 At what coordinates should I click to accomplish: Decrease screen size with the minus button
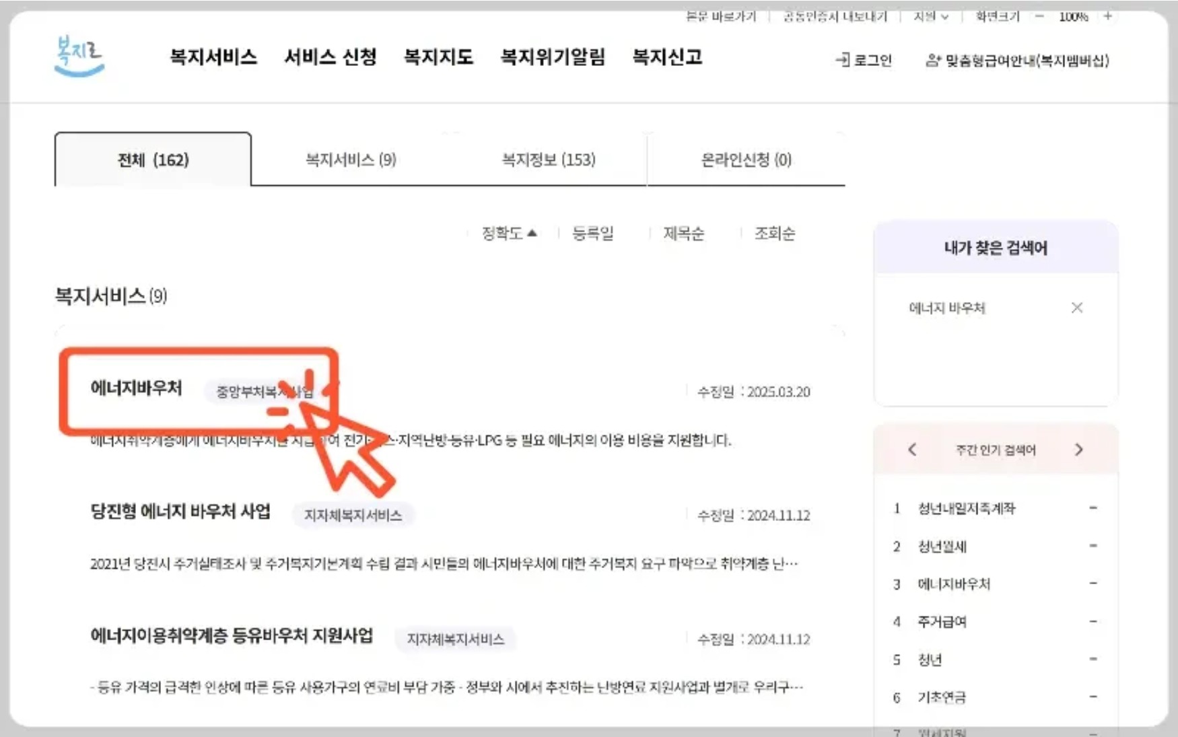[x=1040, y=16]
